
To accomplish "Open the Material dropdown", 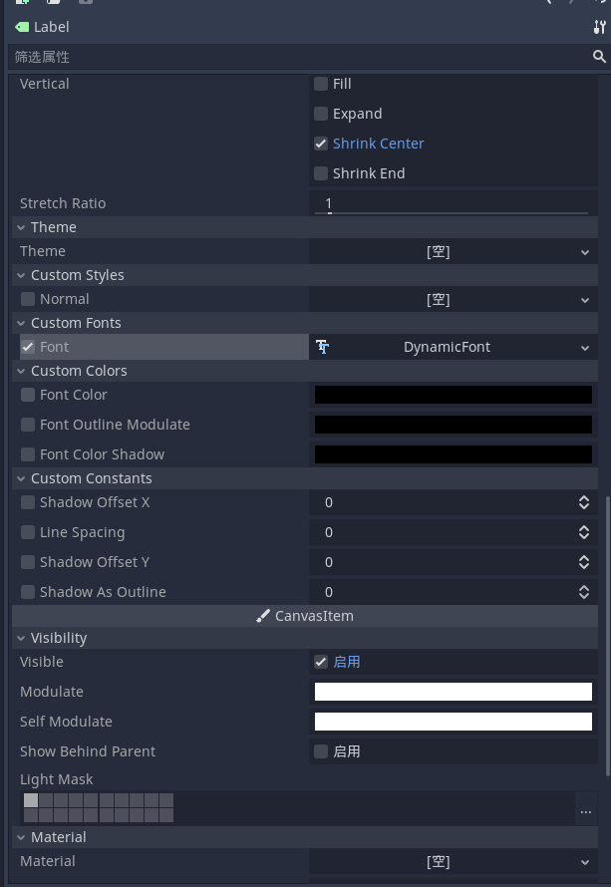I will (454, 861).
